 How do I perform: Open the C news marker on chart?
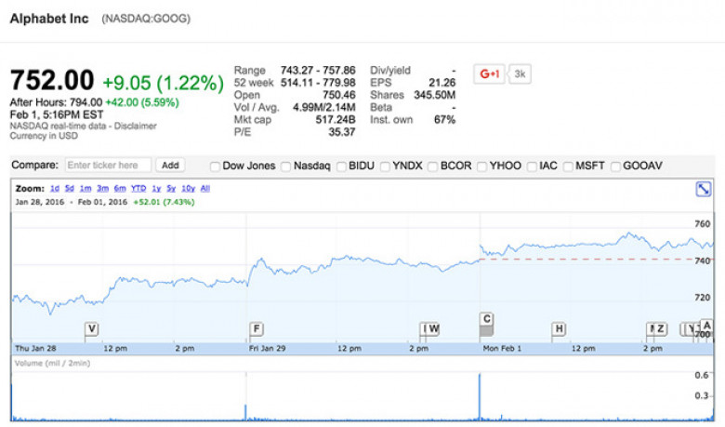[x=486, y=319]
